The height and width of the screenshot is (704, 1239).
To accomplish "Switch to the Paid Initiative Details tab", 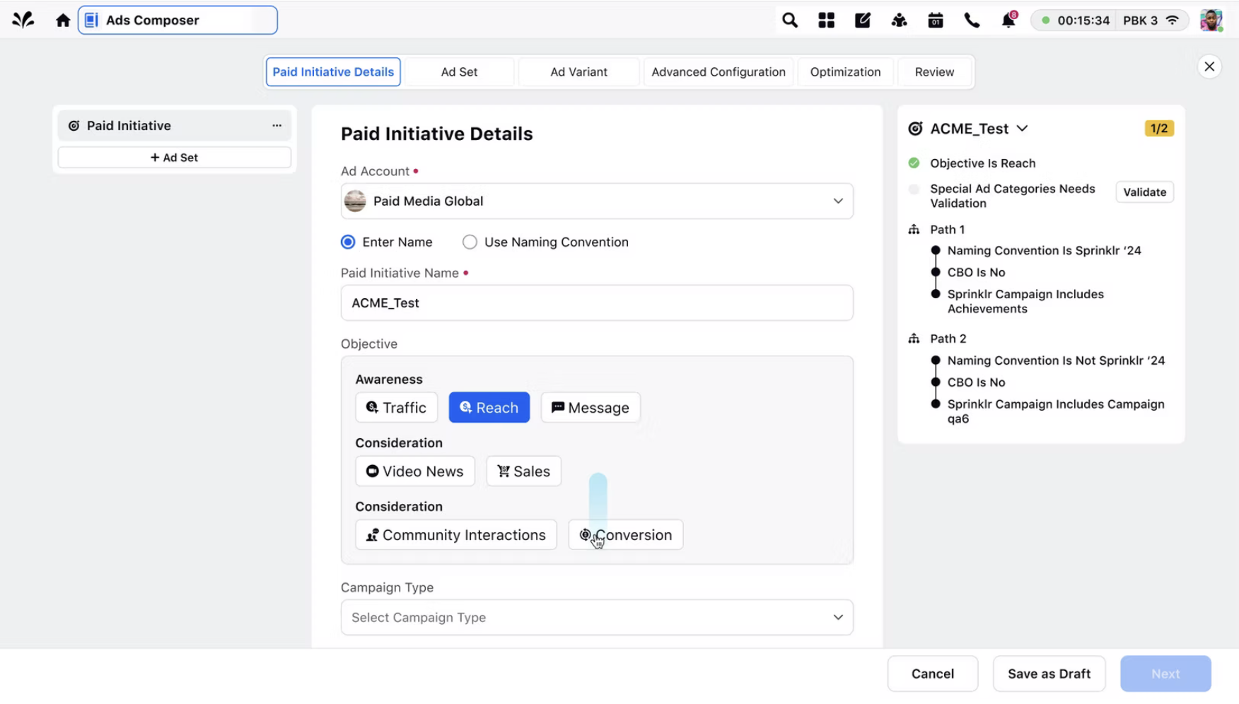I will [333, 71].
